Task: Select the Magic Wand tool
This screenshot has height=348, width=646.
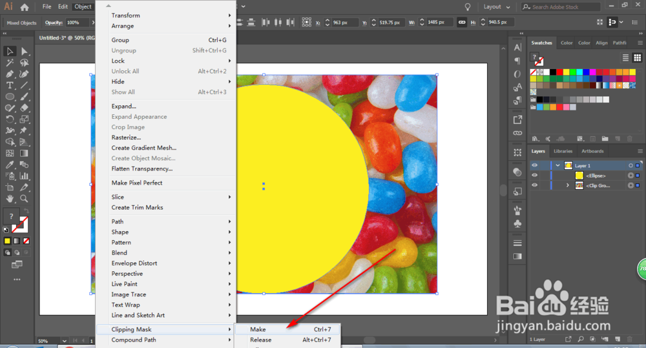Action: tap(10, 63)
